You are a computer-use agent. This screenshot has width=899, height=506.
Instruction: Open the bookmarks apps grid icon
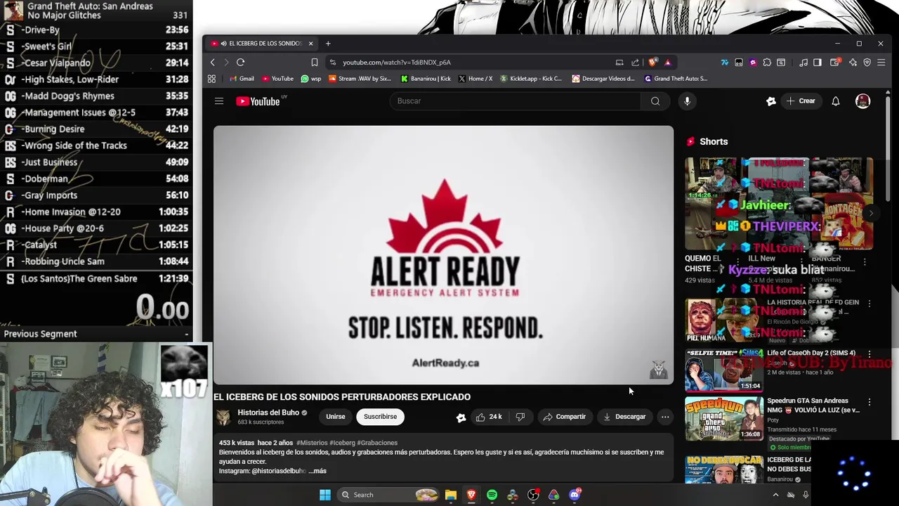click(211, 79)
